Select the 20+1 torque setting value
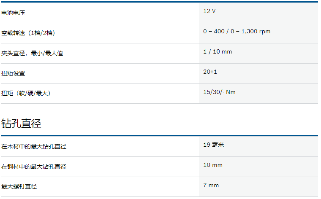The image size is (321, 199). click(210, 72)
